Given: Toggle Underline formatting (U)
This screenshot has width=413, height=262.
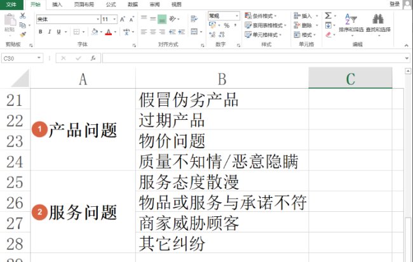Looking at the screenshot, I should coord(58,32).
